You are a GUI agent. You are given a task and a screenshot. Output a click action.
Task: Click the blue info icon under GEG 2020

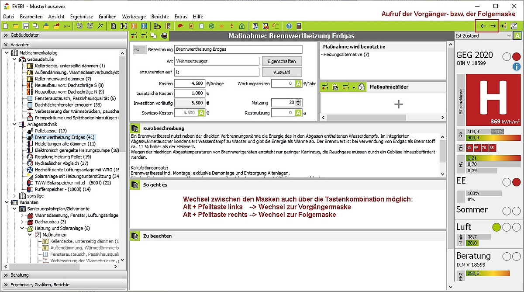tap(517, 66)
